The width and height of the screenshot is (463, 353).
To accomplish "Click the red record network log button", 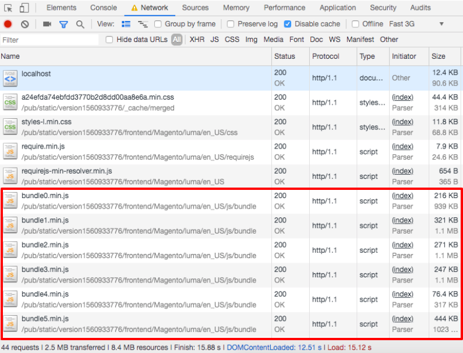I will click(x=8, y=24).
